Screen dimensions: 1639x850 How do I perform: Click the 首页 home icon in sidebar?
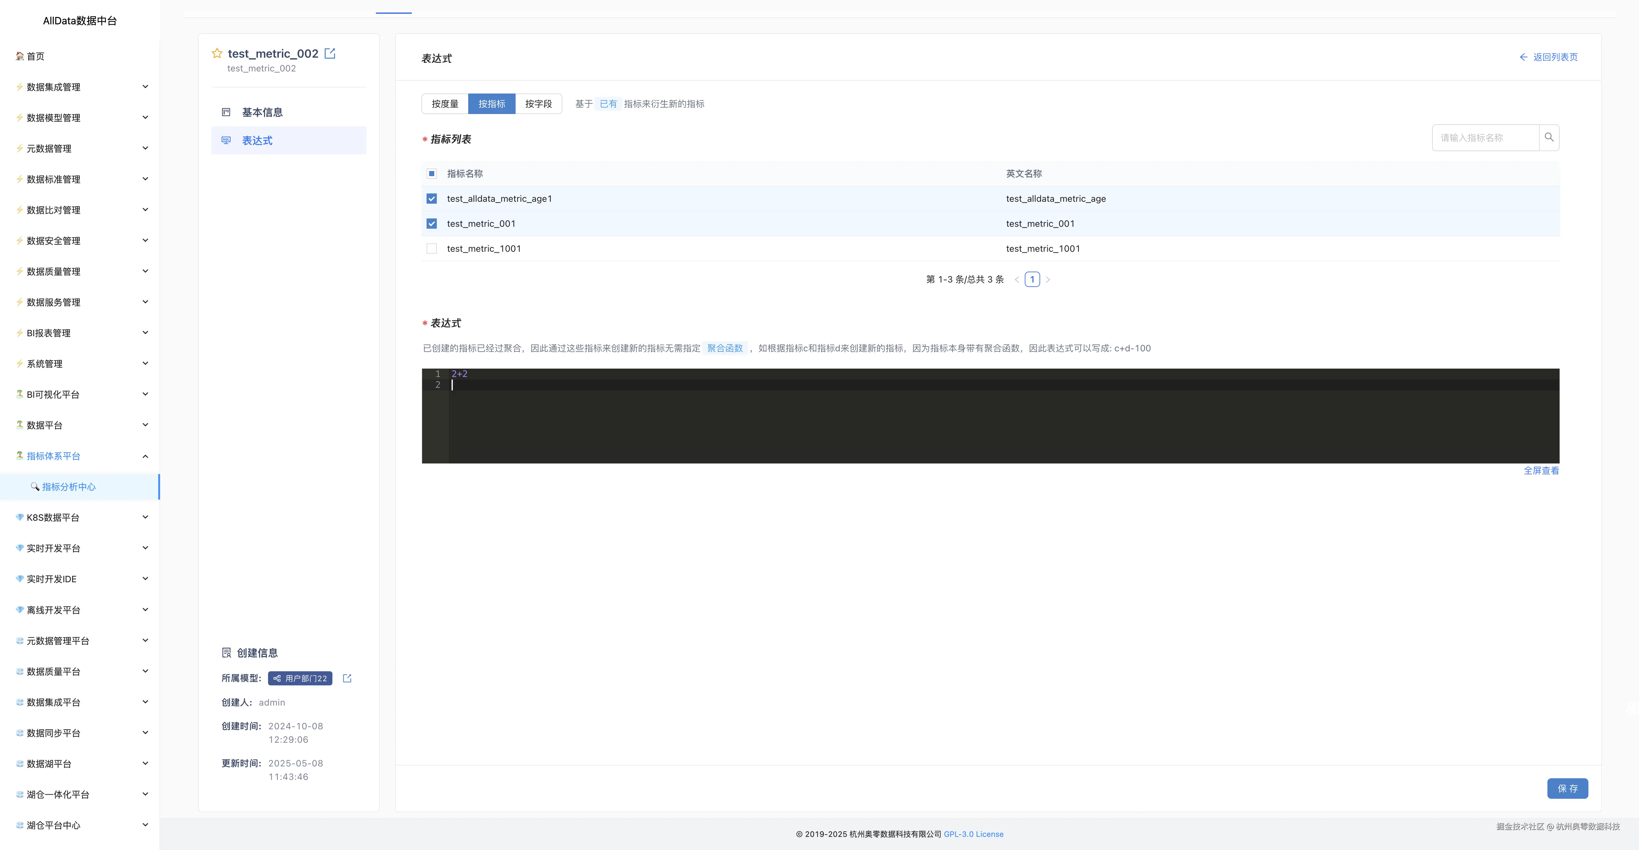(20, 56)
